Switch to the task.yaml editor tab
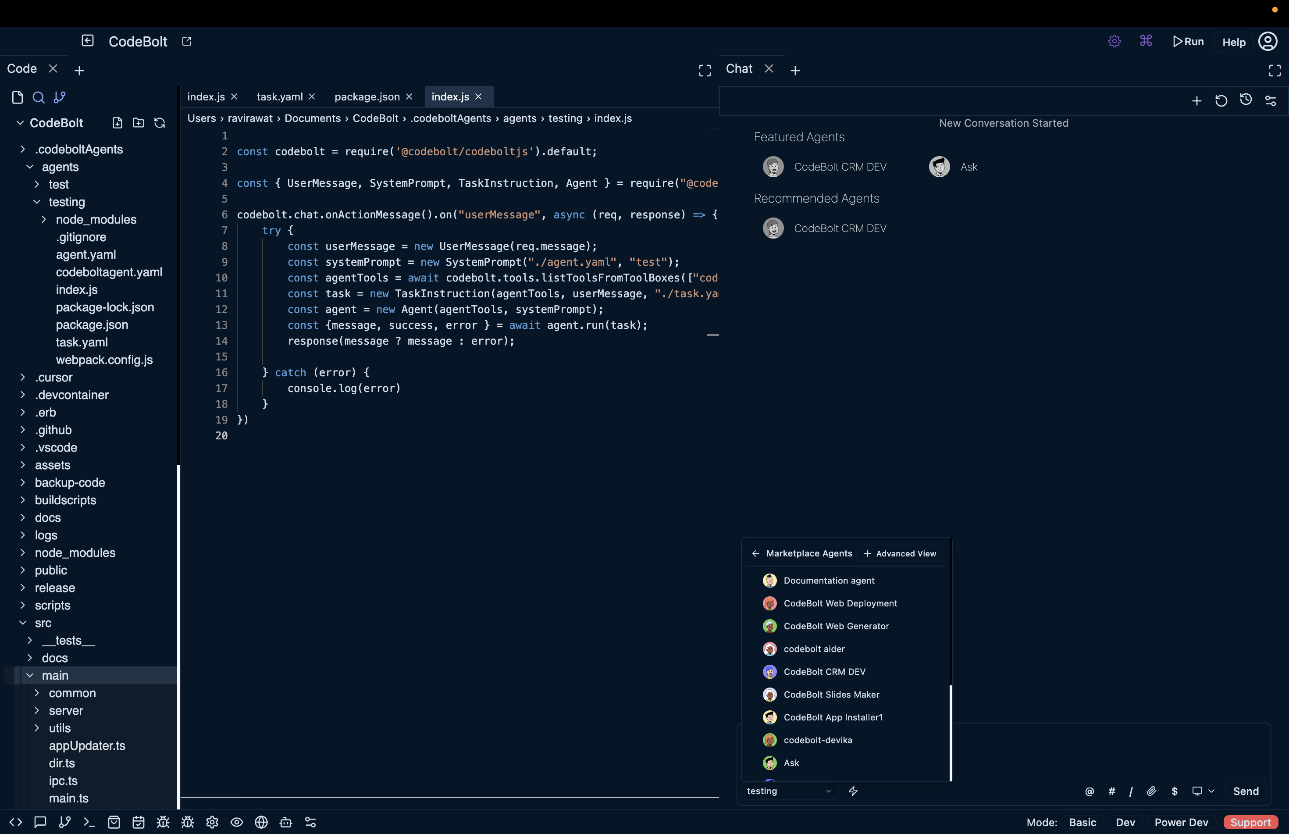The height and width of the screenshot is (834, 1289). tap(279, 96)
